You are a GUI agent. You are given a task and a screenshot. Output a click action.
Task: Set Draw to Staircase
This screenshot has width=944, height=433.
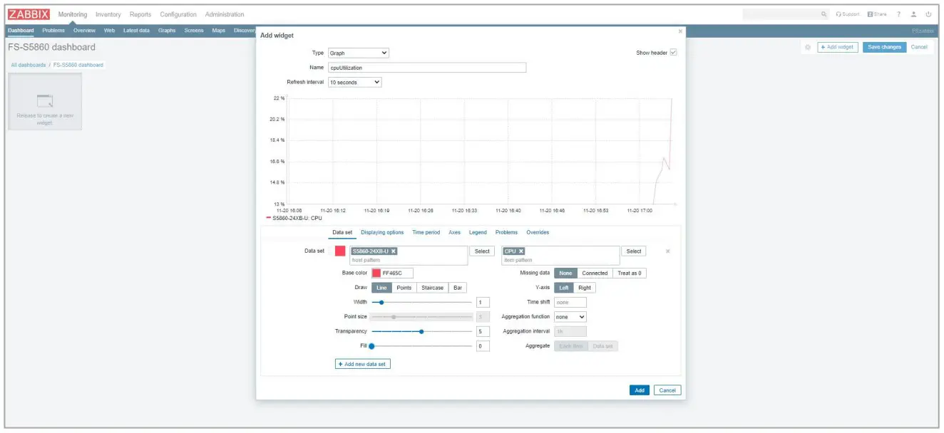432,288
